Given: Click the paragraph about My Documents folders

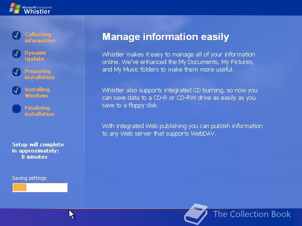Looking at the screenshot, I should point(178,62).
